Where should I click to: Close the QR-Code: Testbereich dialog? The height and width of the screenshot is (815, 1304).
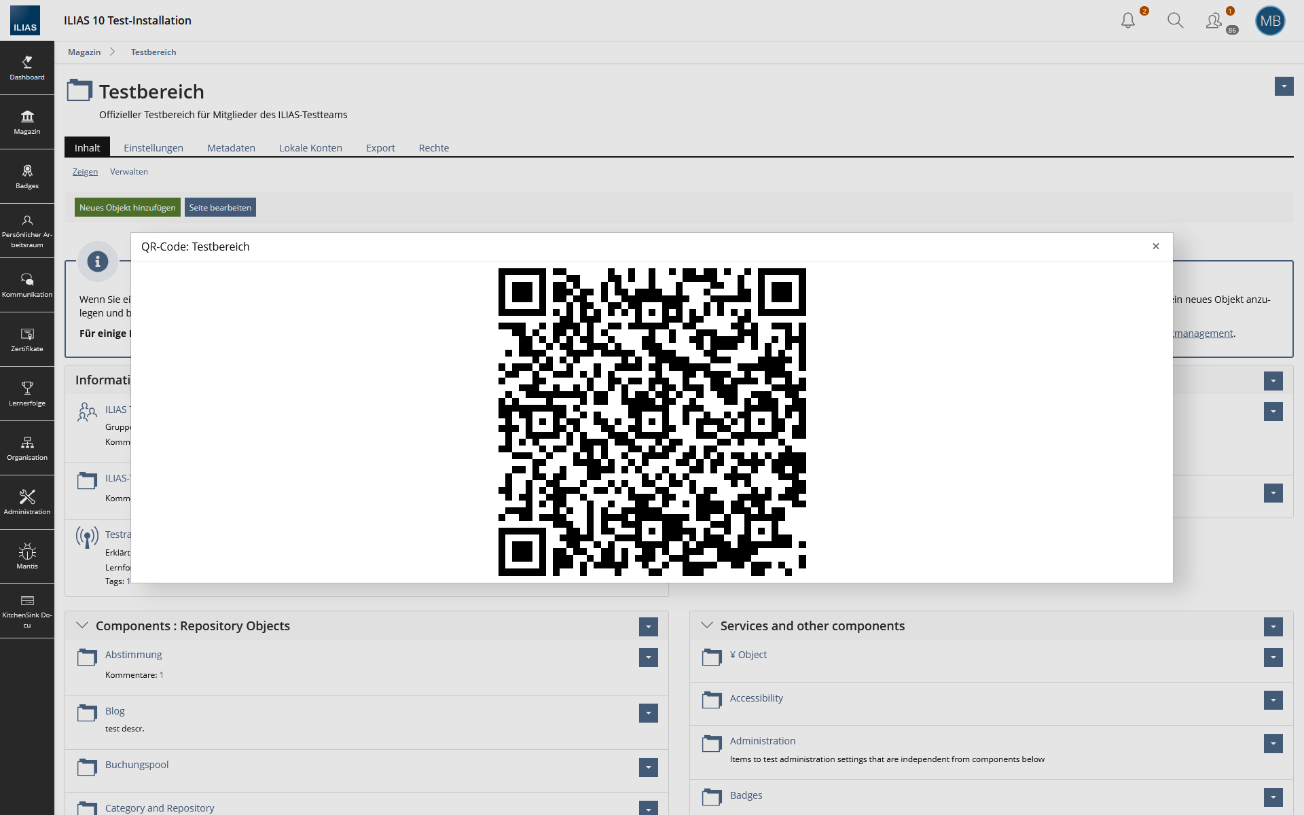point(1156,246)
